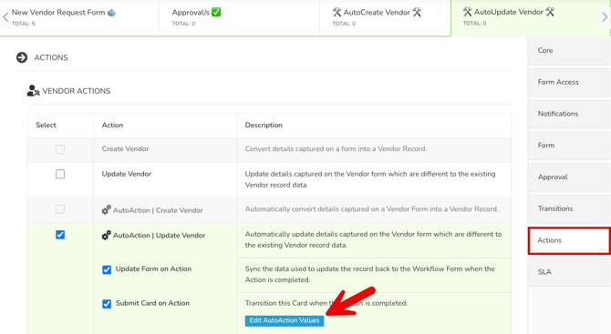
Task: Open the Core settings tab
Action: click(569, 51)
